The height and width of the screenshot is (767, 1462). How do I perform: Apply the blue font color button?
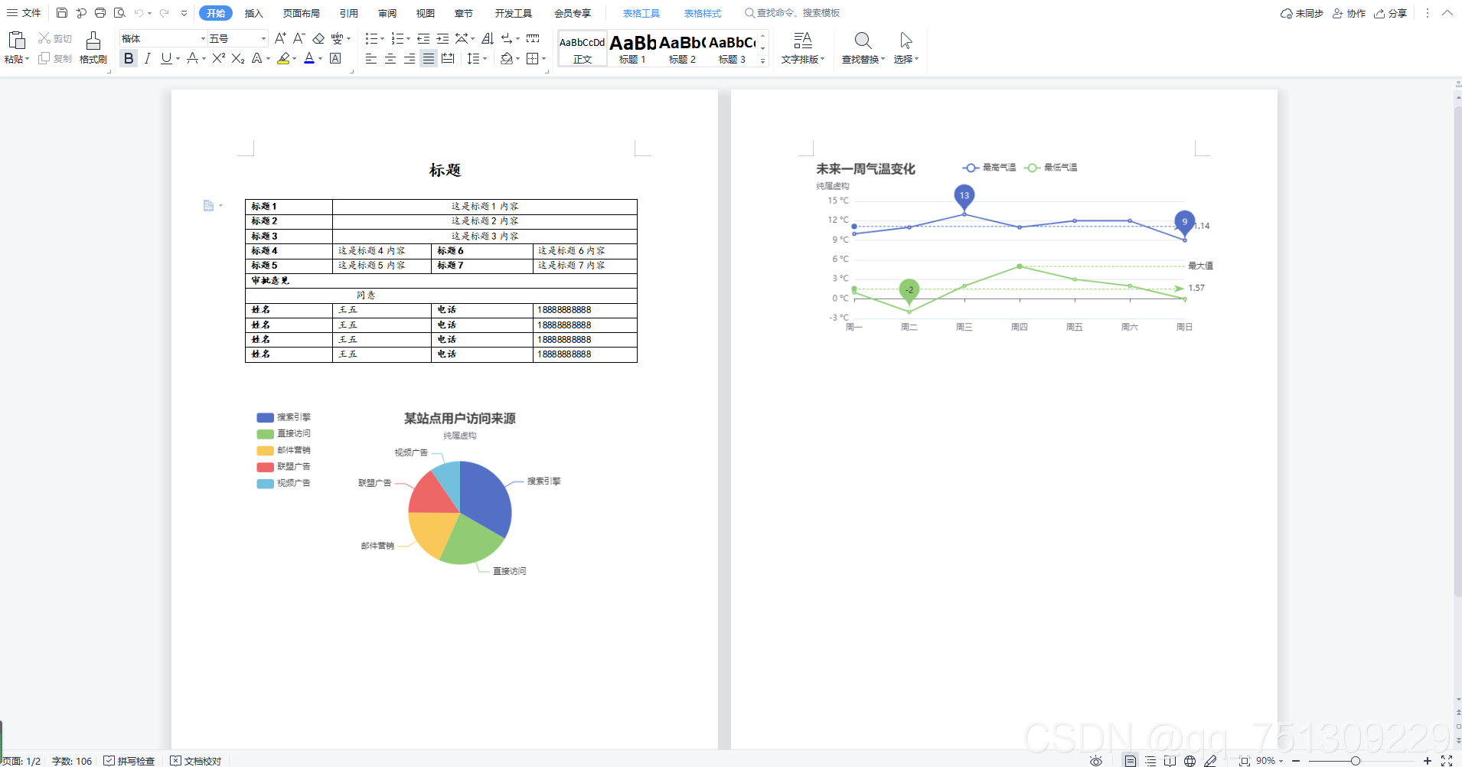point(309,58)
